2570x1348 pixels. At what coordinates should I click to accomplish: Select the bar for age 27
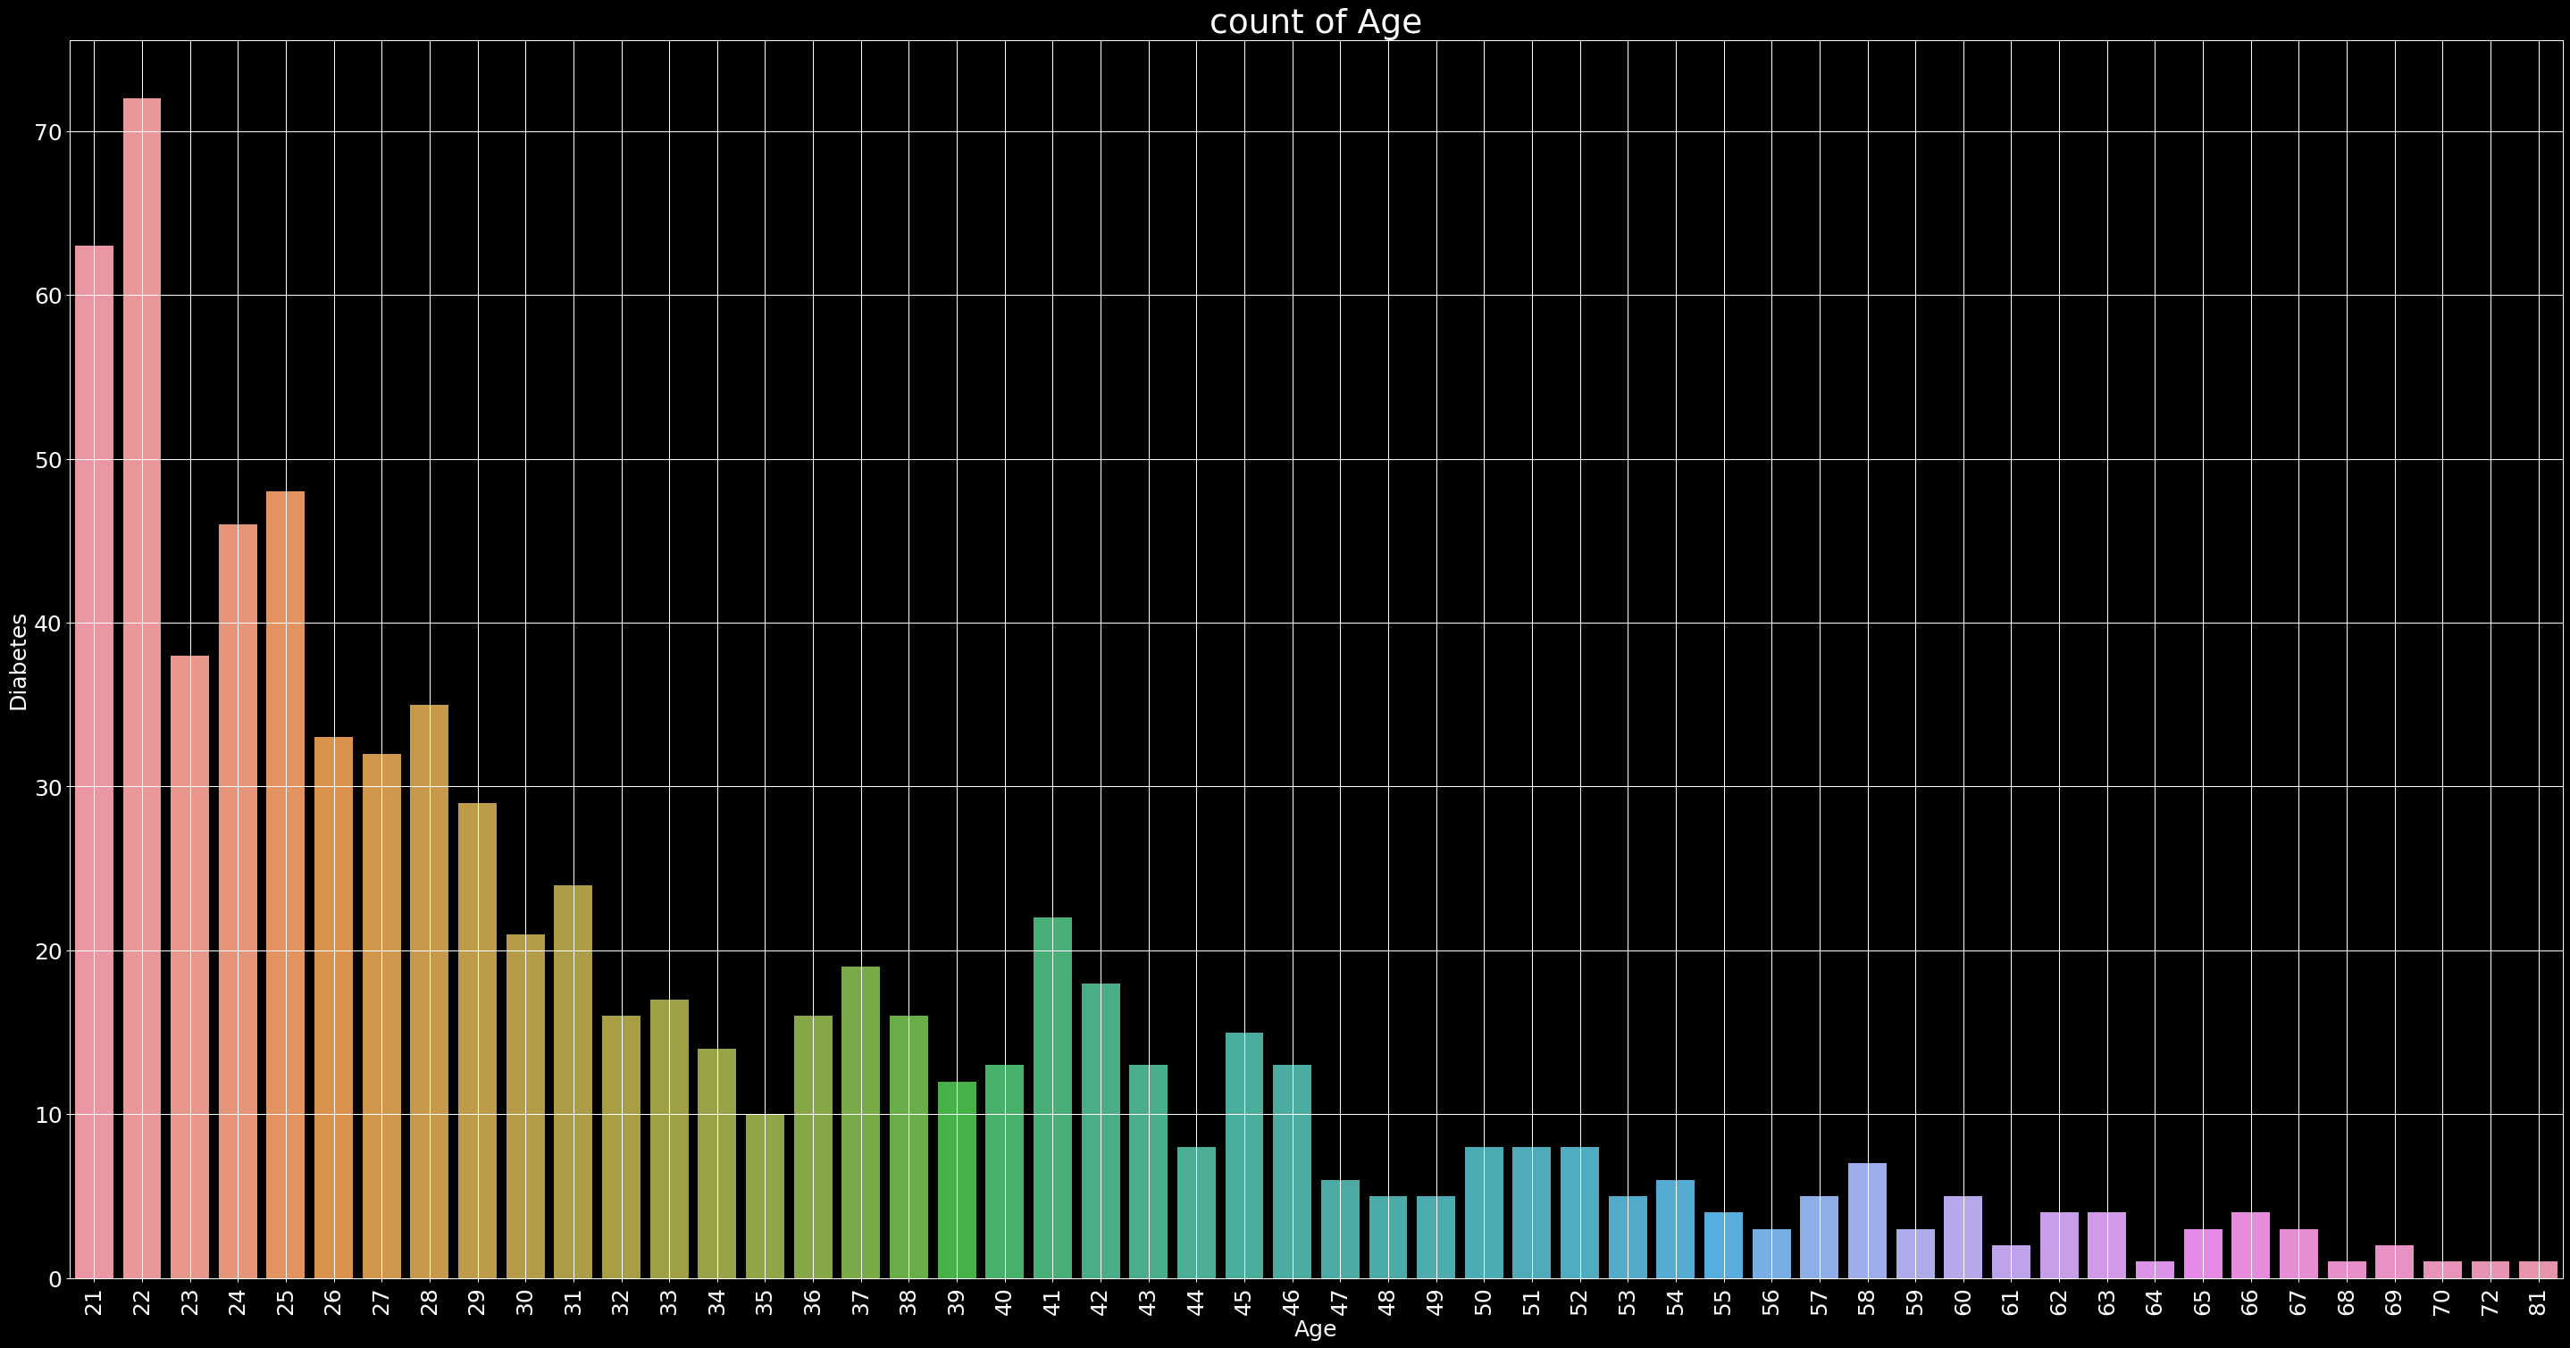tap(381, 1016)
